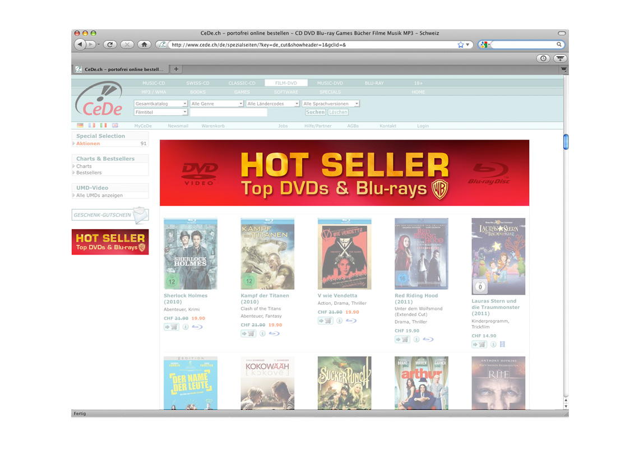Click info icon under V wie Vendetta
639x454 pixels.
click(339, 321)
